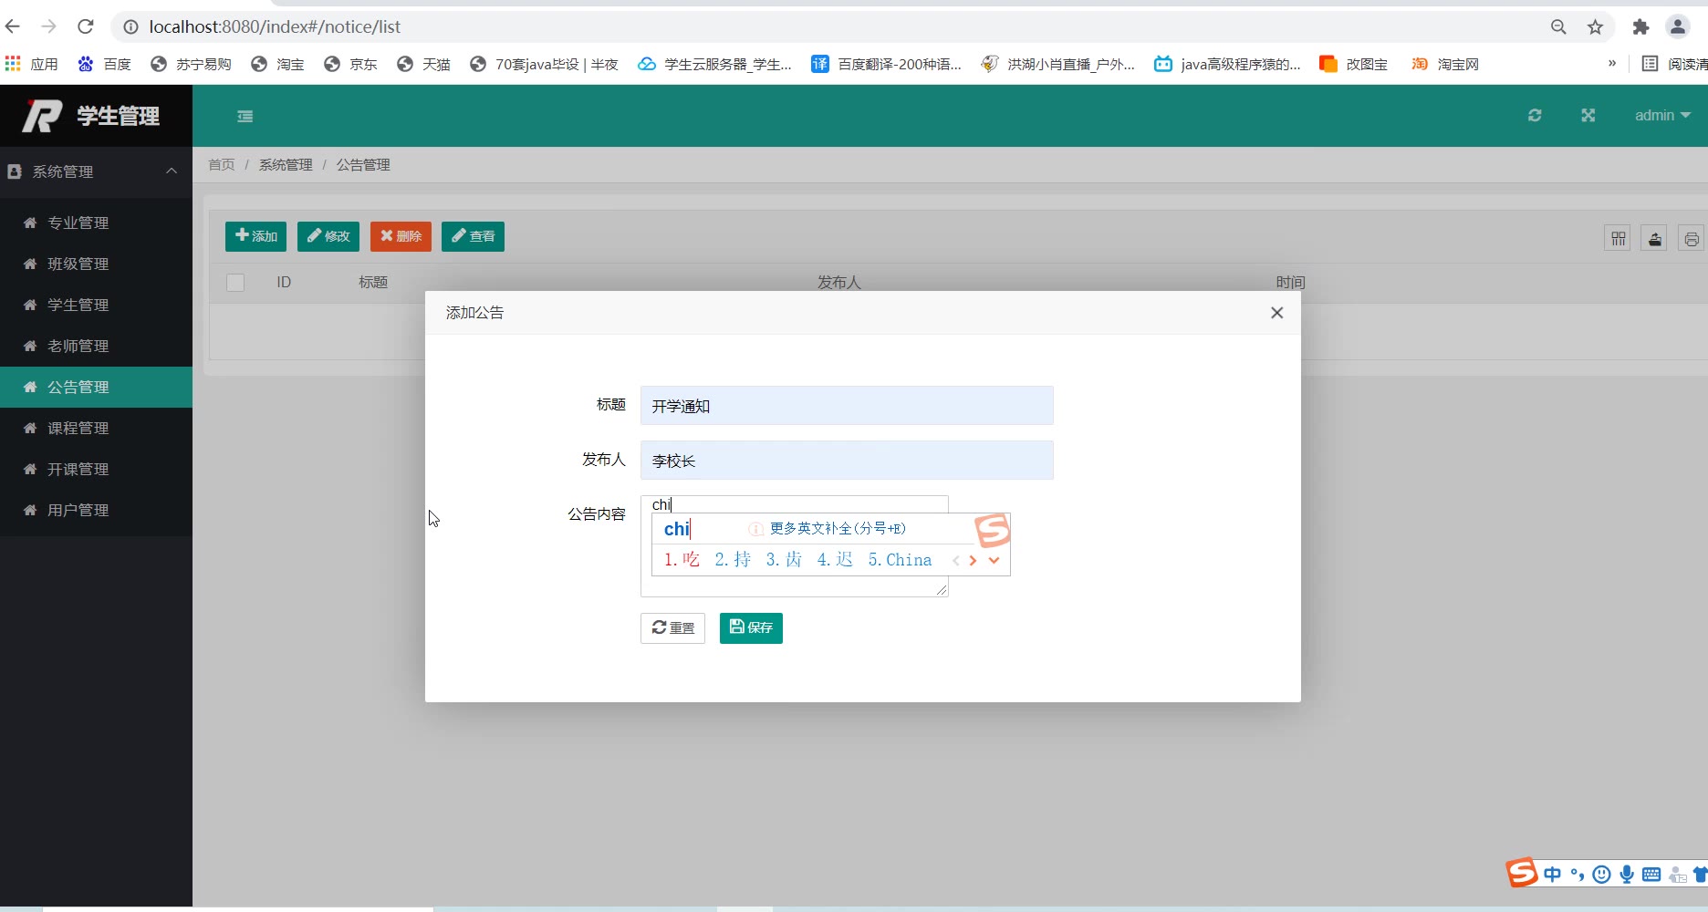Toggle the select-all checkbox in table header

click(235, 283)
